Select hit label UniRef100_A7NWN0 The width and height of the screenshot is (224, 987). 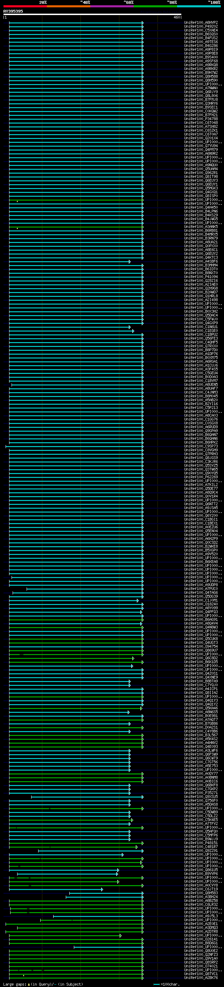coord(201,88)
